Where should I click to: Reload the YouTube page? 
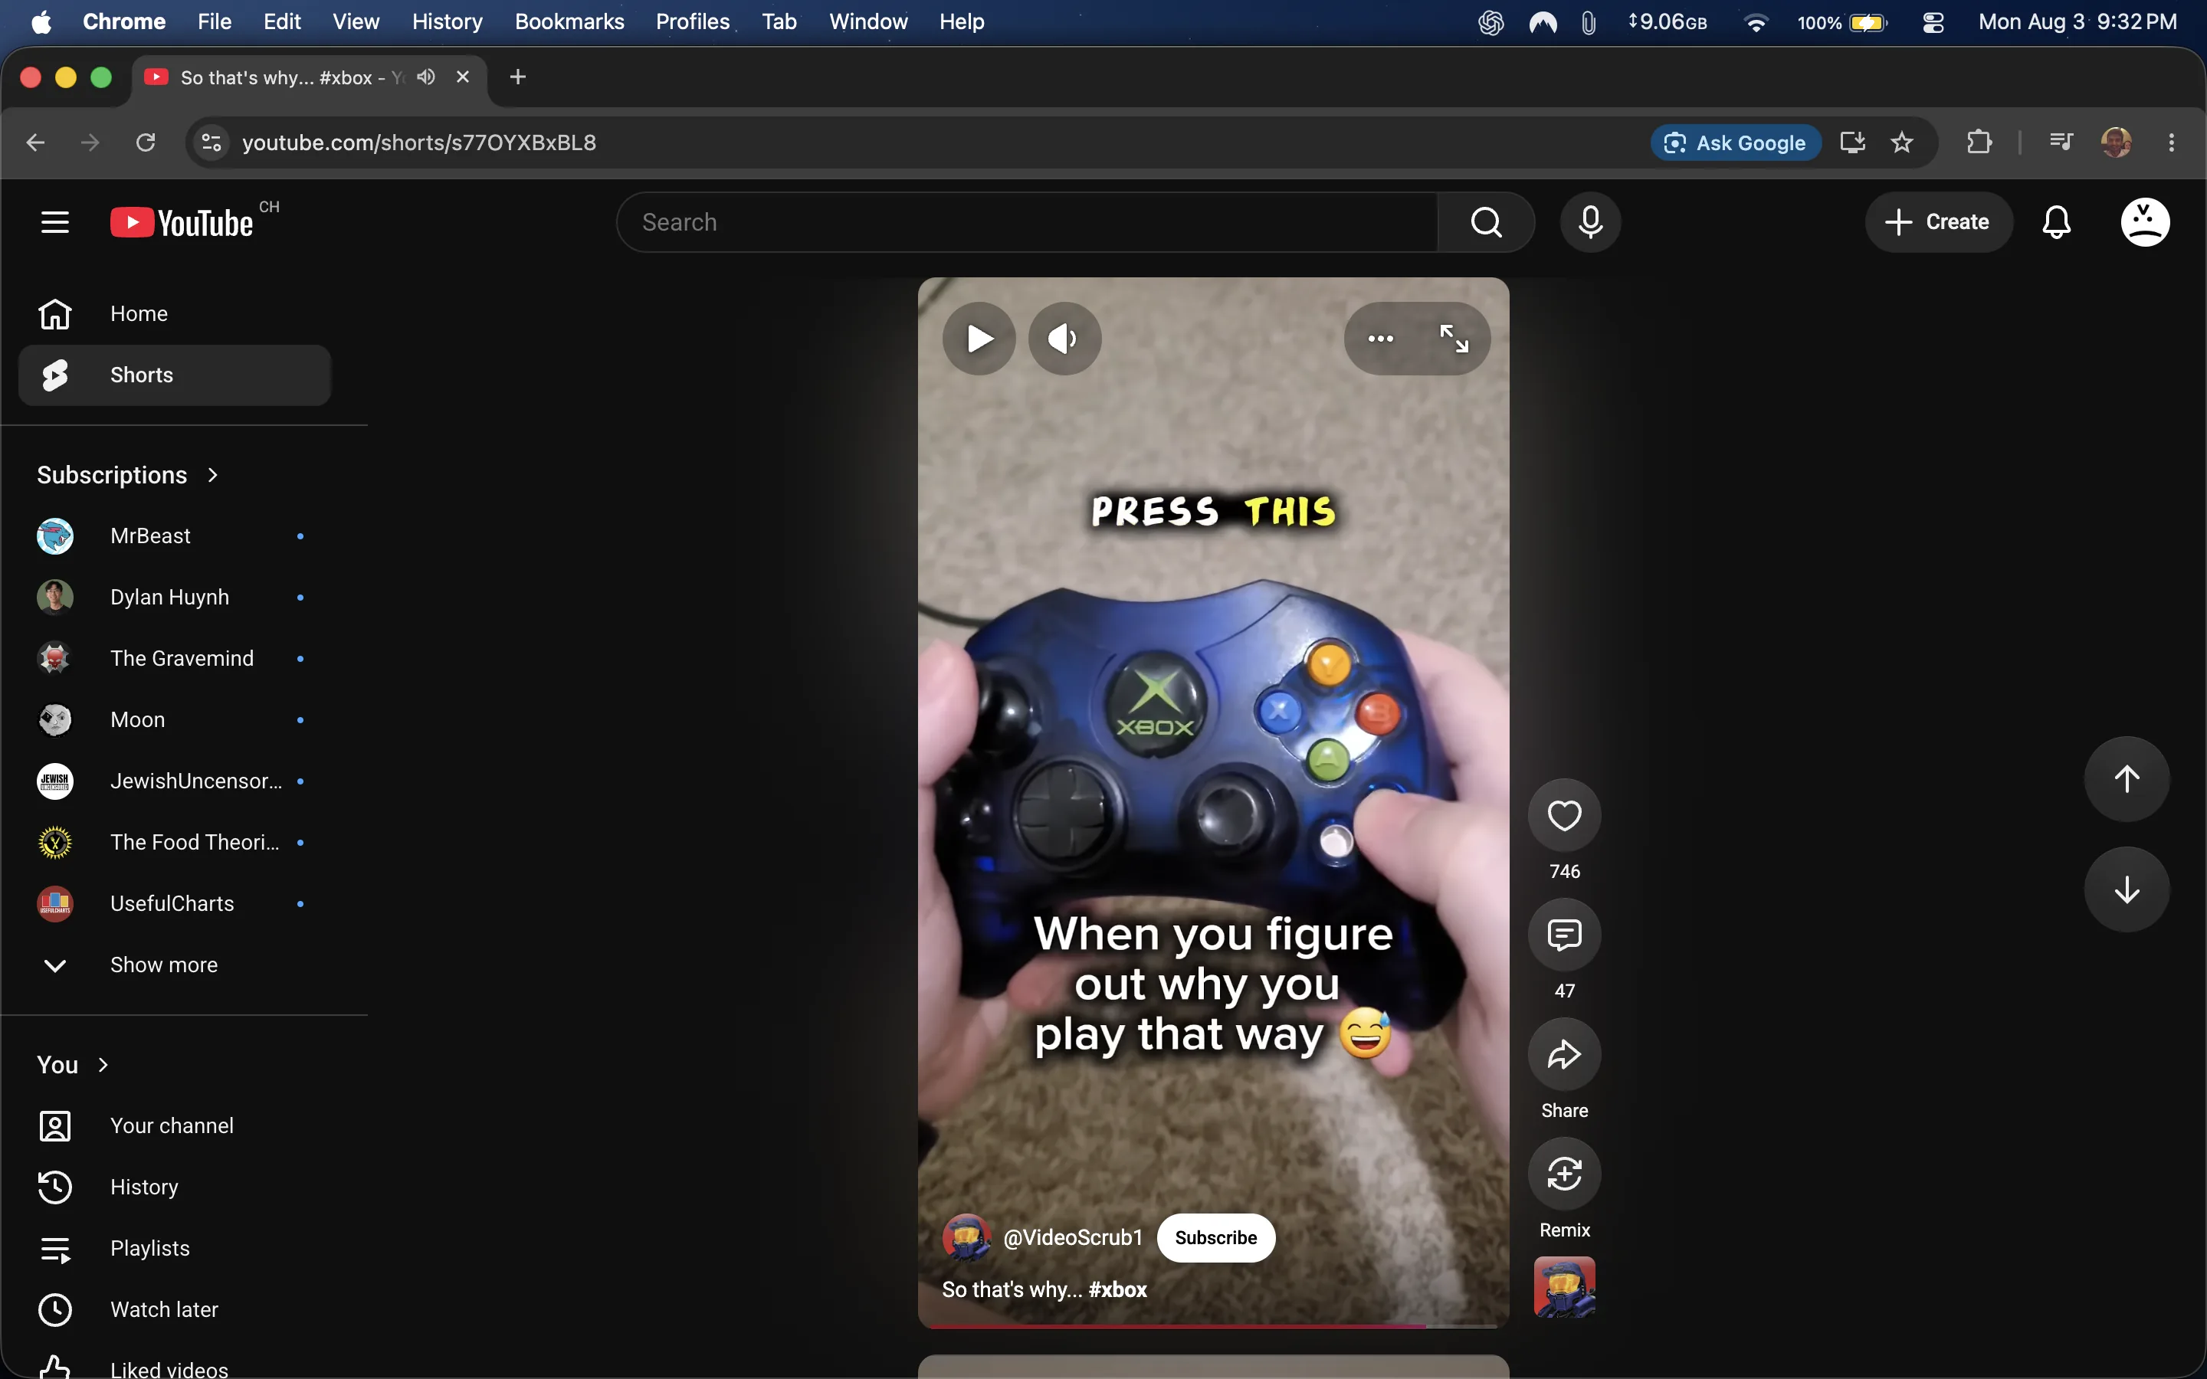tap(145, 142)
